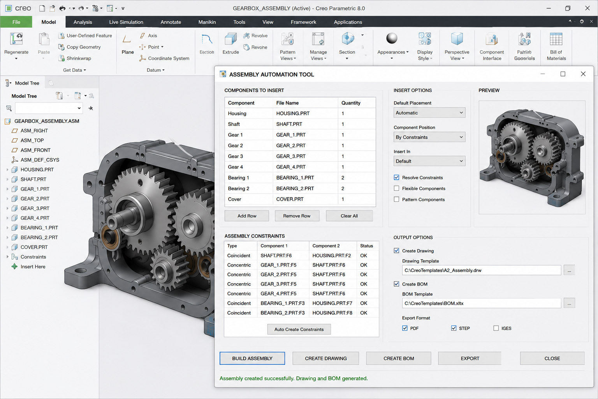This screenshot has width=598, height=399.
Task: Open the Pattern Views tool
Action: [x=288, y=46]
